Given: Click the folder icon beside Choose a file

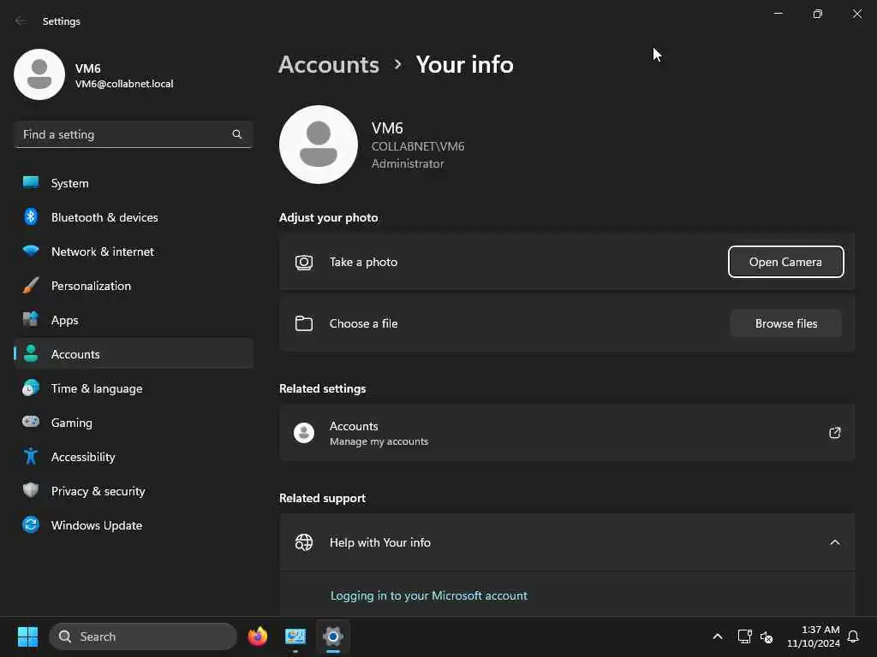Looking at the screenshot, I should [304, 323].
